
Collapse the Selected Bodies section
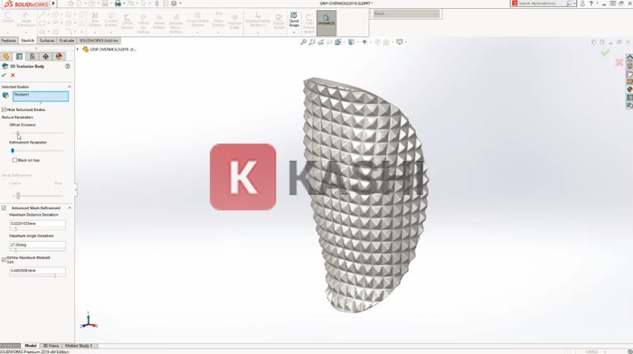(70, 87)
